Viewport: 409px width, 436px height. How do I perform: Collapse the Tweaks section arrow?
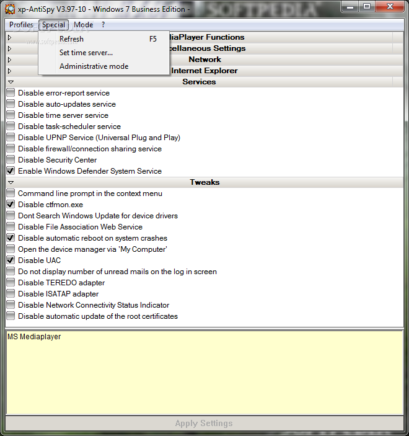click(11, 183)
